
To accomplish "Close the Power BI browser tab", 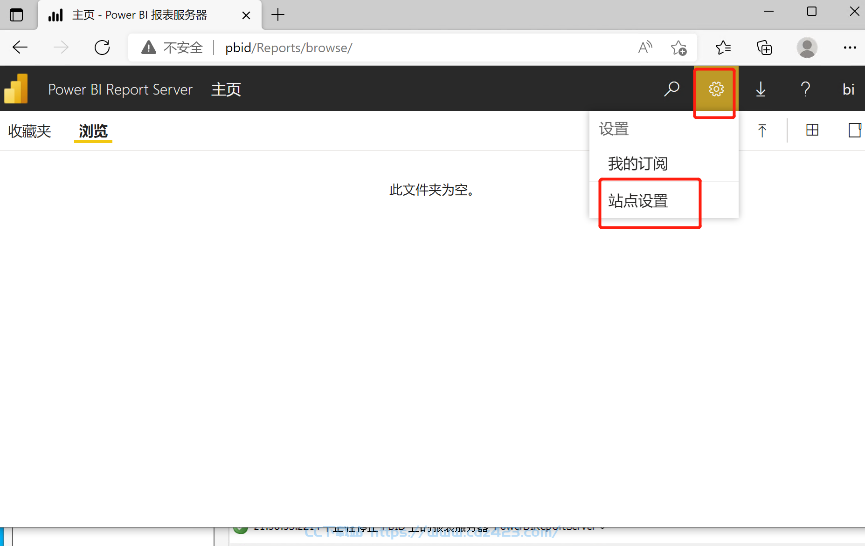I will 246,15.
